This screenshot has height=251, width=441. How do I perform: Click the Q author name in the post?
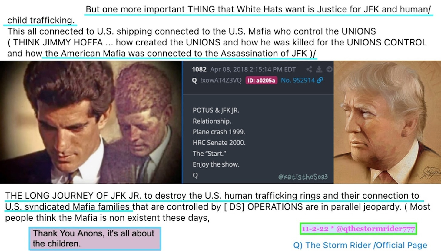[195, 80]
